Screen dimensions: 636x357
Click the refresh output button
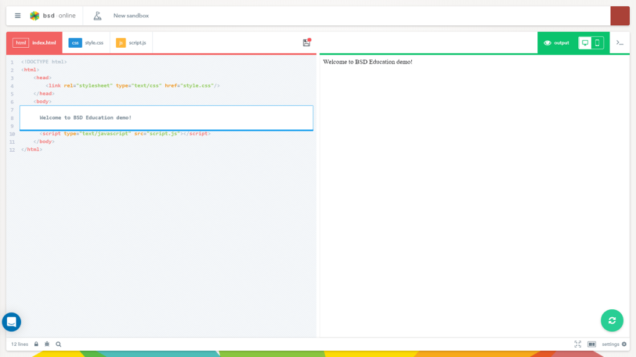click(612, 320)
